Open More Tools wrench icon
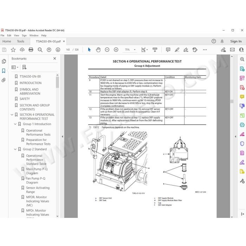 (x=242, y=181)
